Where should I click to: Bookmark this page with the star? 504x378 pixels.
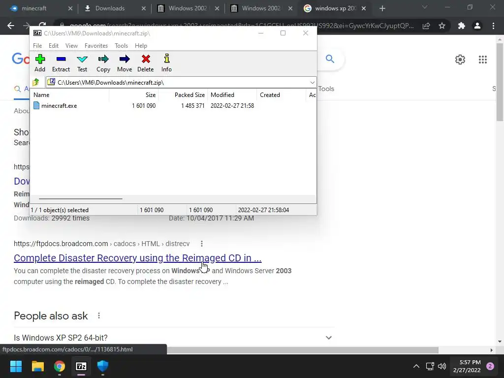[x=442, y=26]
